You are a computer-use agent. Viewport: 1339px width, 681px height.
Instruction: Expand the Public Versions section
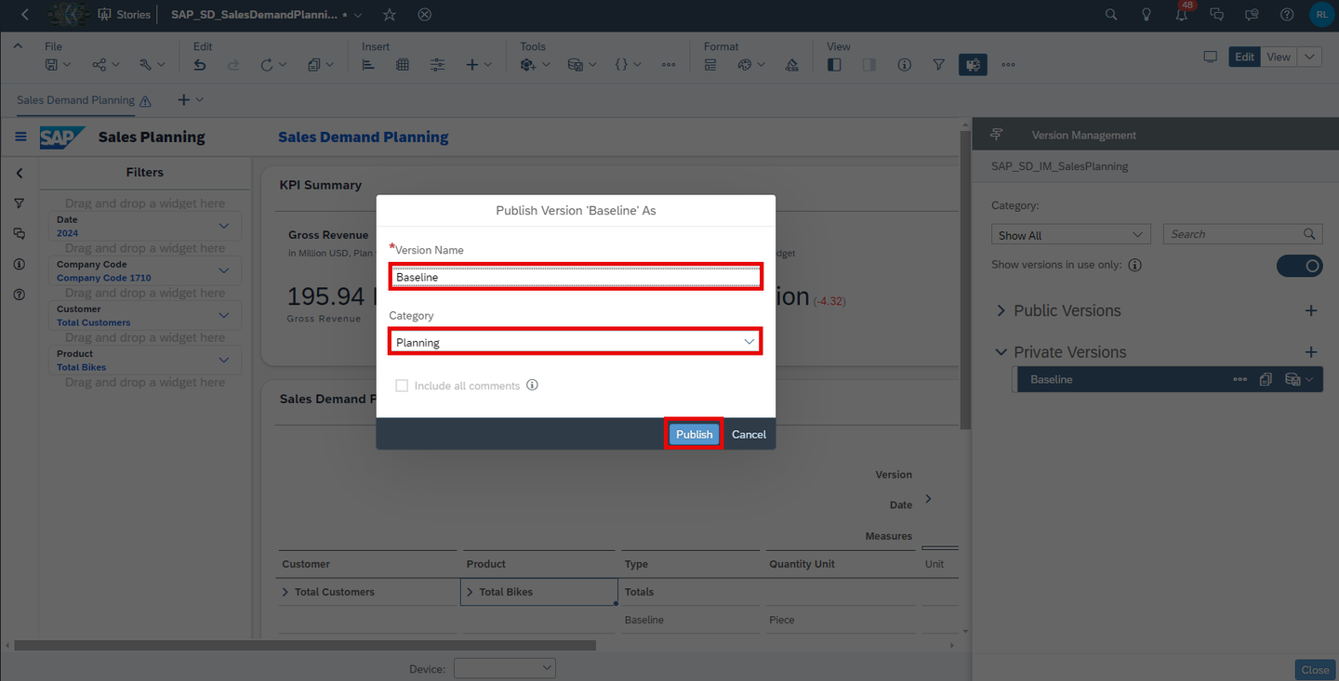[1001, 310]
